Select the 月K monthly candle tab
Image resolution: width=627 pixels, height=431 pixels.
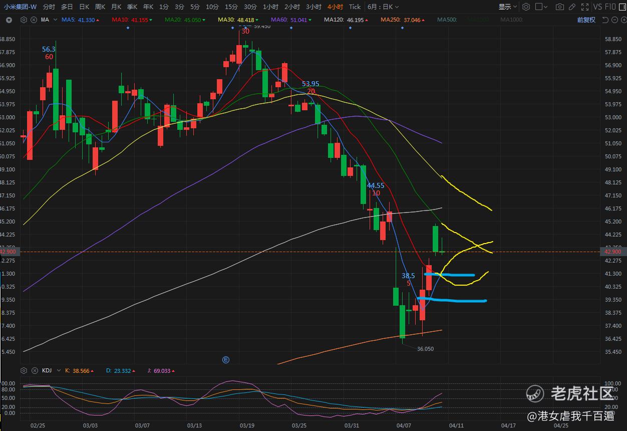pos(116,7)
